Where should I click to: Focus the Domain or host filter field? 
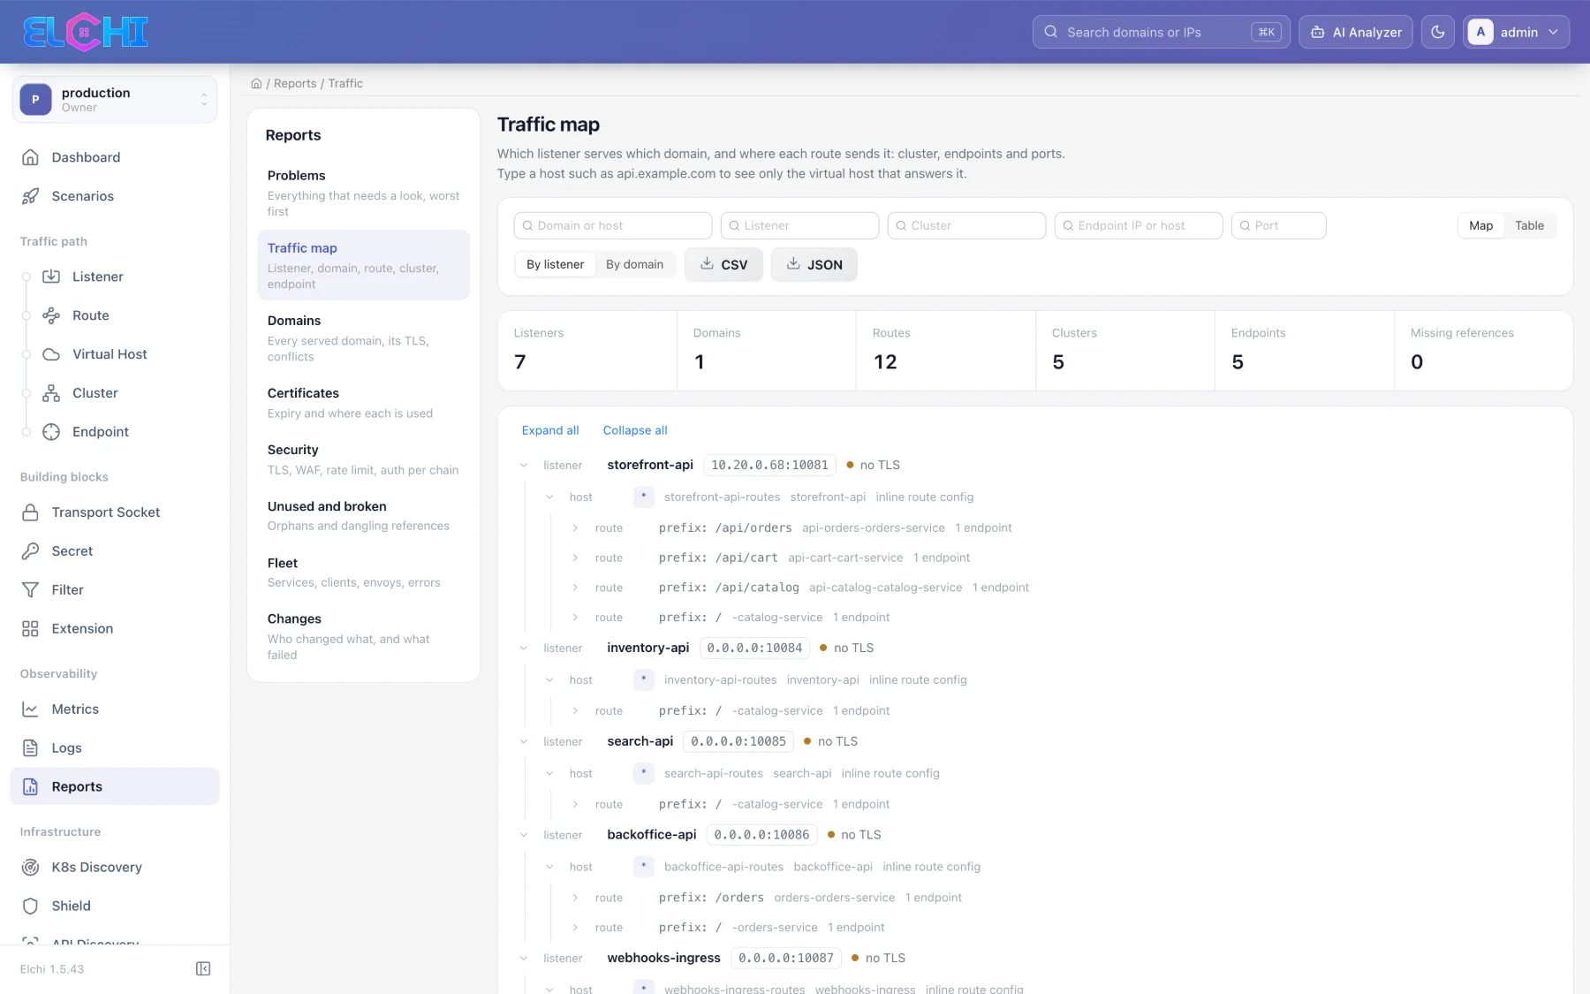613,225
